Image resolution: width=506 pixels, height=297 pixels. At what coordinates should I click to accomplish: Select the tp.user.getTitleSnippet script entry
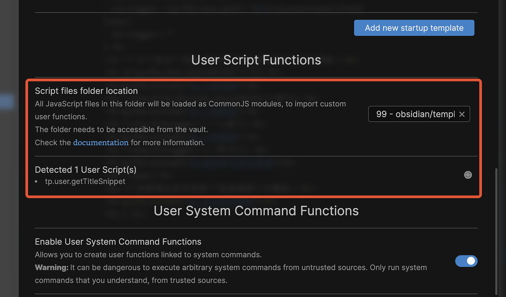[x=85, y=181]
